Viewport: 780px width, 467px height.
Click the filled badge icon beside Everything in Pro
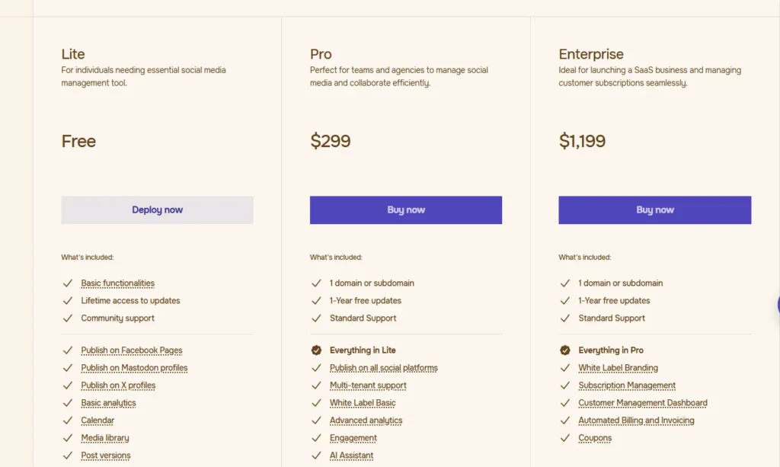pyautogui.click(x=565, y=350)
